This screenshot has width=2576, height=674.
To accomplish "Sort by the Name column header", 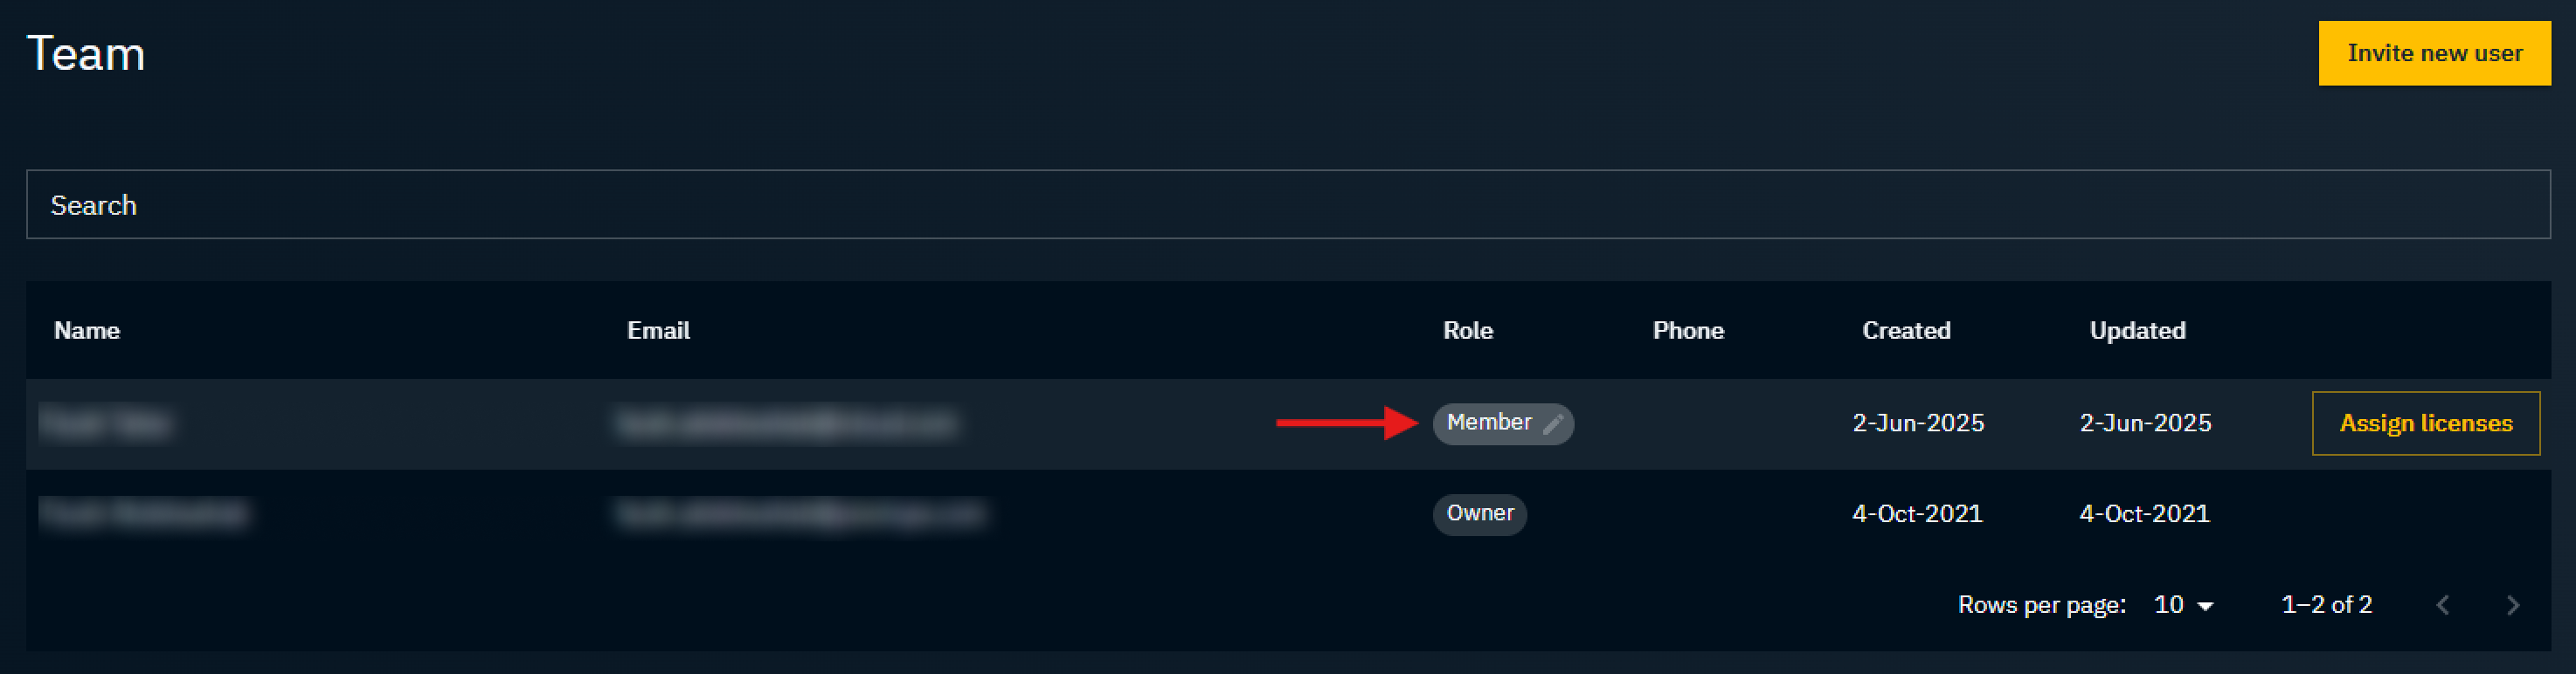I will (87, 331).
